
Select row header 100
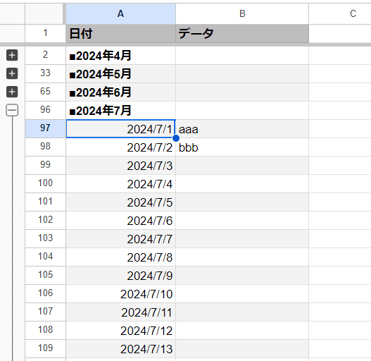coord(45,184)
